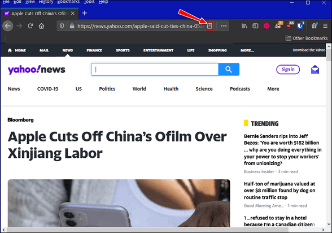Click the URL address field
The image size is (332, 233).
[140, 26]
